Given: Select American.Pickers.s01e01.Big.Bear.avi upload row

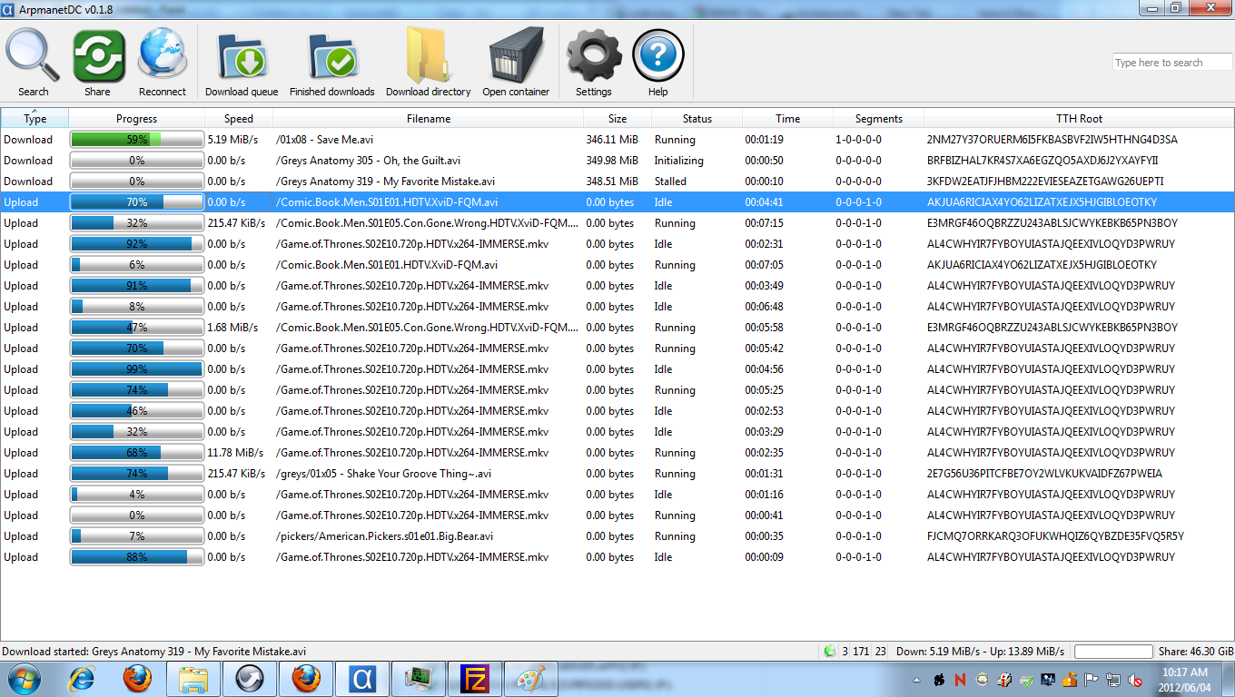Looking at the screenshot, I should click(617, 536).
